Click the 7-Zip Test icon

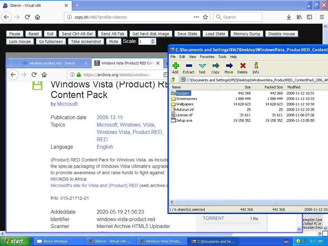coord(202,66)
